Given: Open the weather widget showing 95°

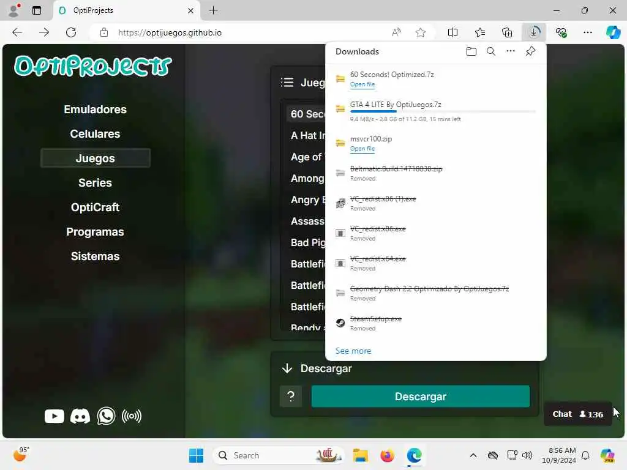Looking at the screenshot, I should coord(20,455).
